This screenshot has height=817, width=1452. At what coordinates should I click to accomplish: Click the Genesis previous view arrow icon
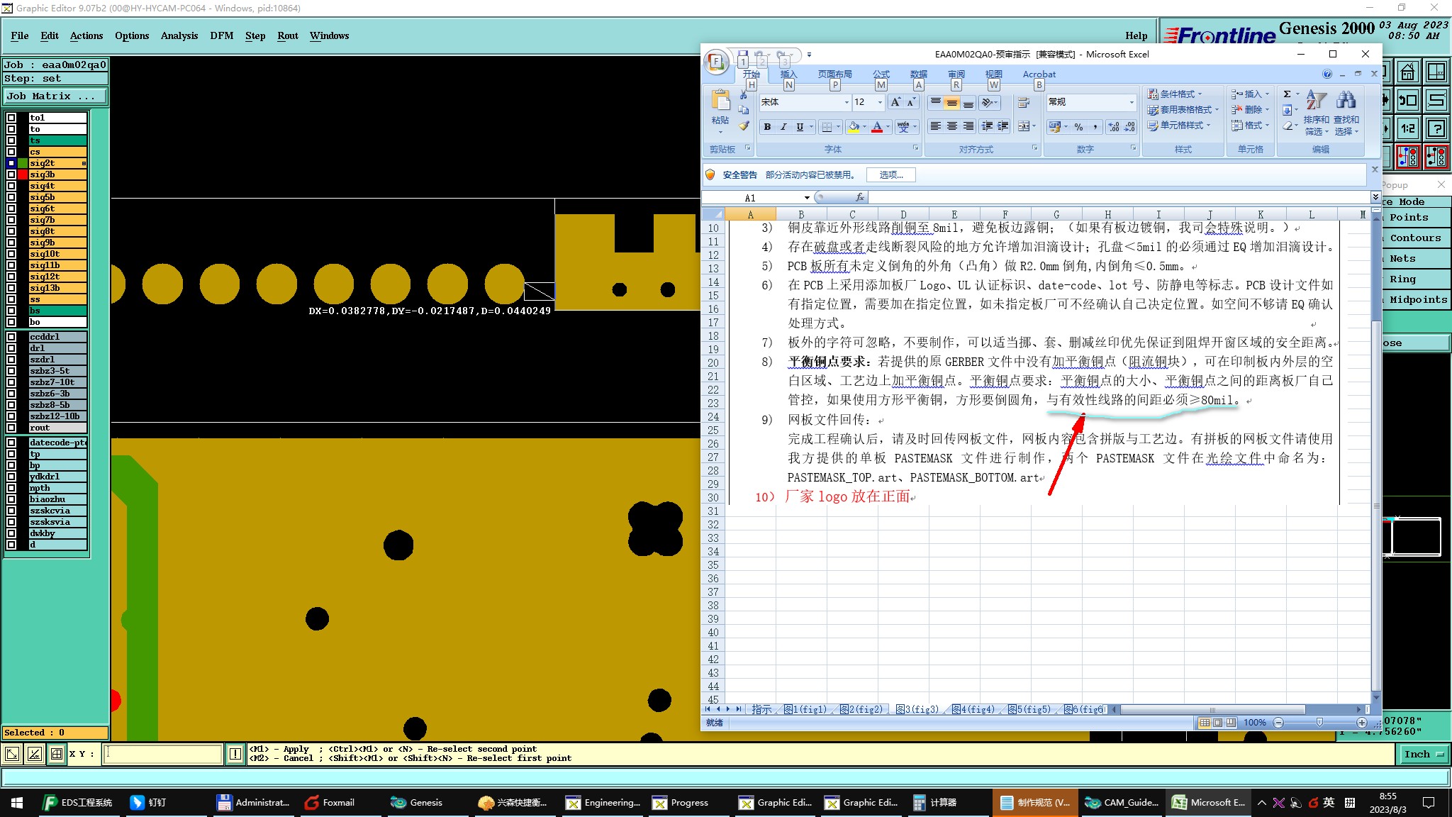[1407, 100]
